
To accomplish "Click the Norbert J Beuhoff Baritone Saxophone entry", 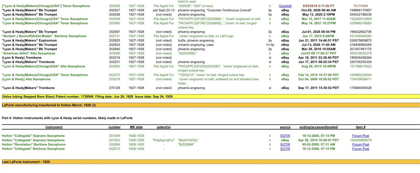I will (x=44, y=36).
